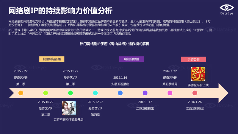Click the slide title 网络剧IP的持续影响力价值分析
This screenshot has height=134, width=238.
[x=60, y=11]
